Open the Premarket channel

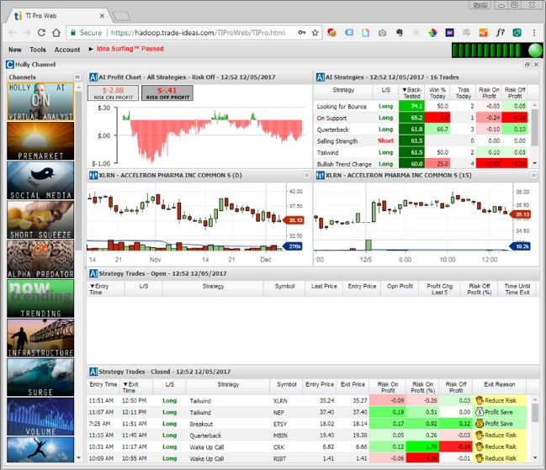pyautogui.click(x=40, y=141)
